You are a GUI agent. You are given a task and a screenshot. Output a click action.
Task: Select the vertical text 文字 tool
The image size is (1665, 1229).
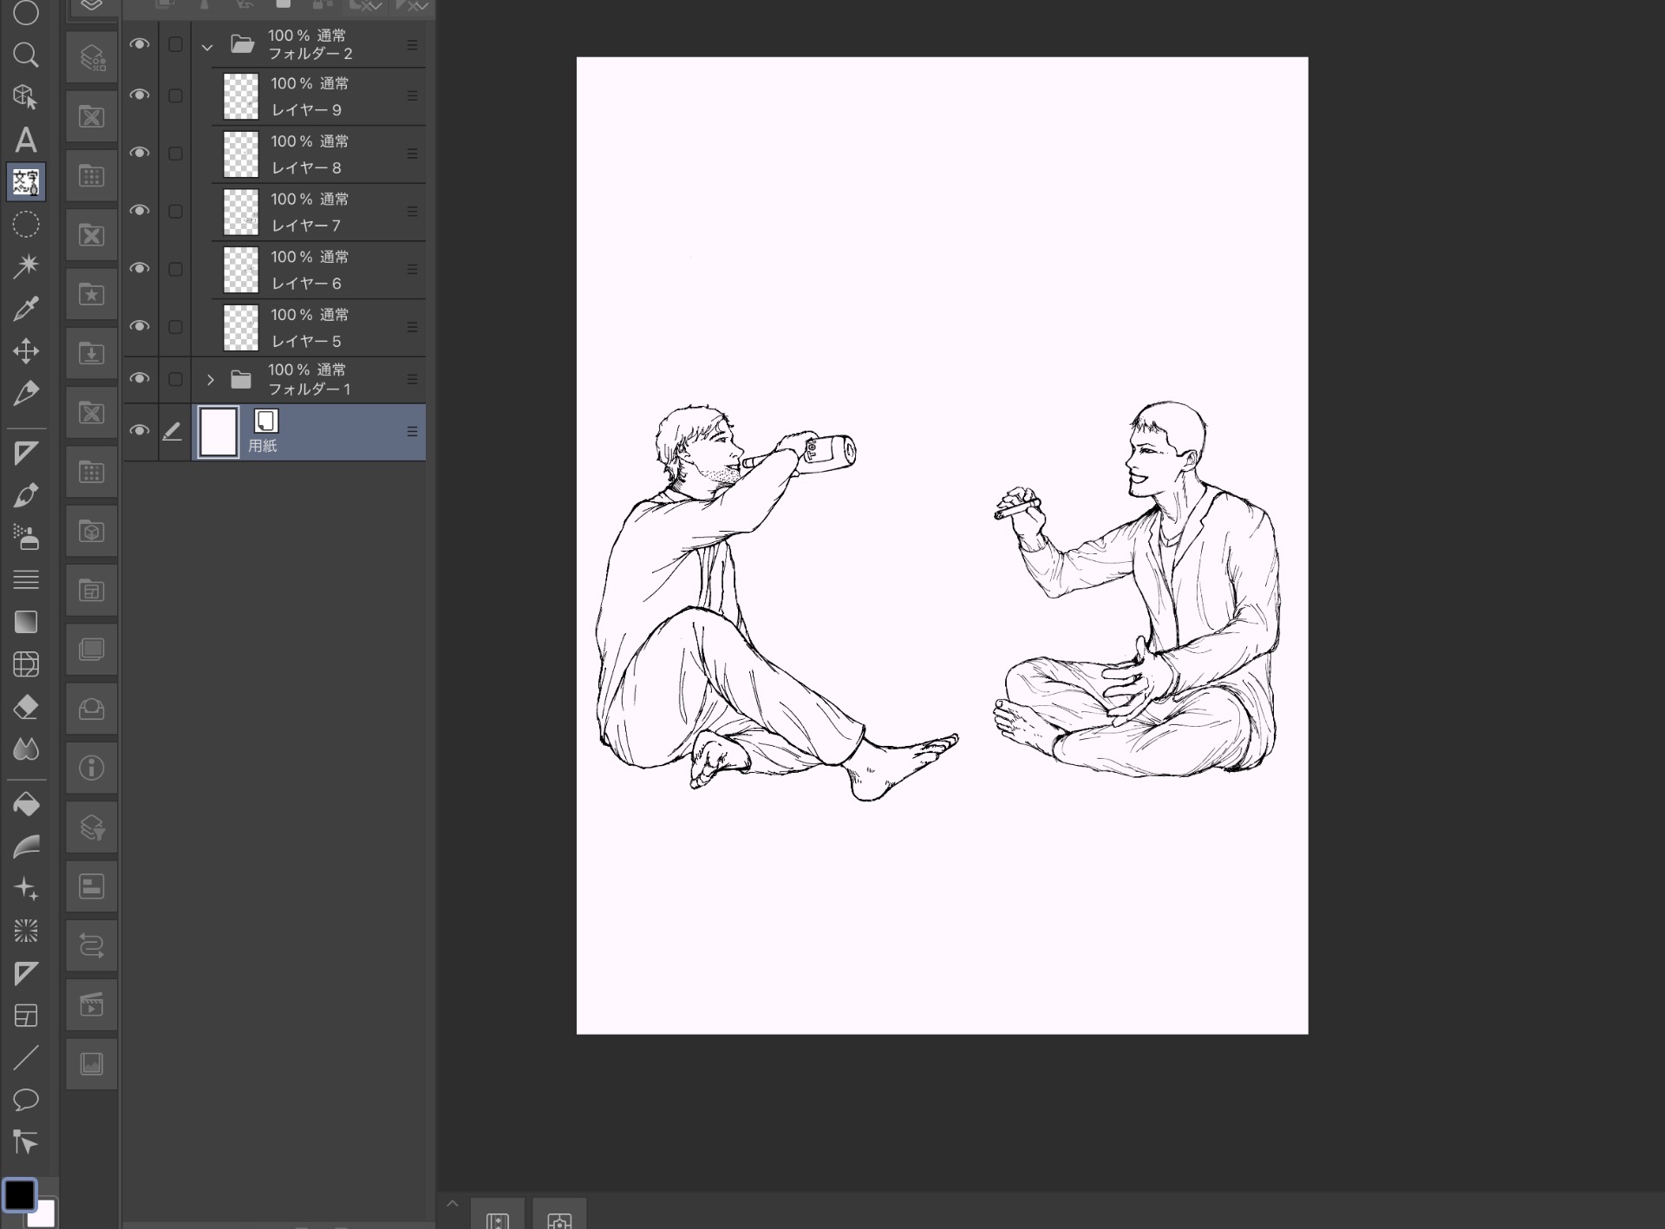[26, 182]
